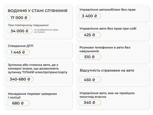Click the 450 ₴ insurance fine badge
This screenshot has height=115, width=153.
[x=90, y=80]
